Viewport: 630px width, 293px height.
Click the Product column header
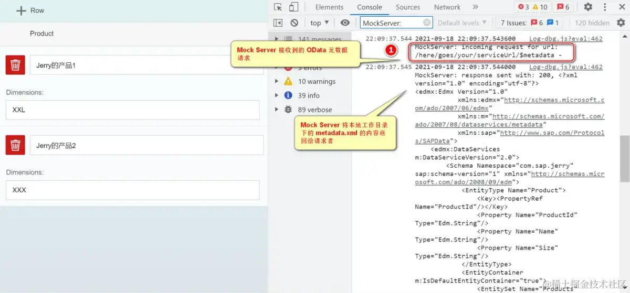[42, 34]
